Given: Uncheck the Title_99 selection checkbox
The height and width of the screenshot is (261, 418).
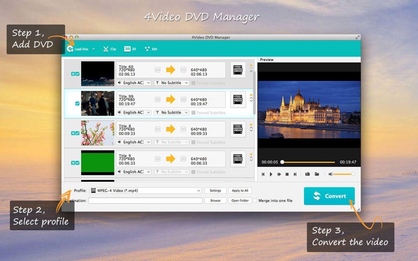Looking at the screenshot, I should [x=77, y=103].
